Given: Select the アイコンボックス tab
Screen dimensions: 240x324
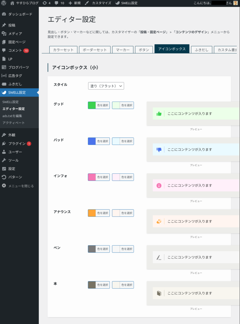Looking at the screenshot, I should click(x=172, y=49).
